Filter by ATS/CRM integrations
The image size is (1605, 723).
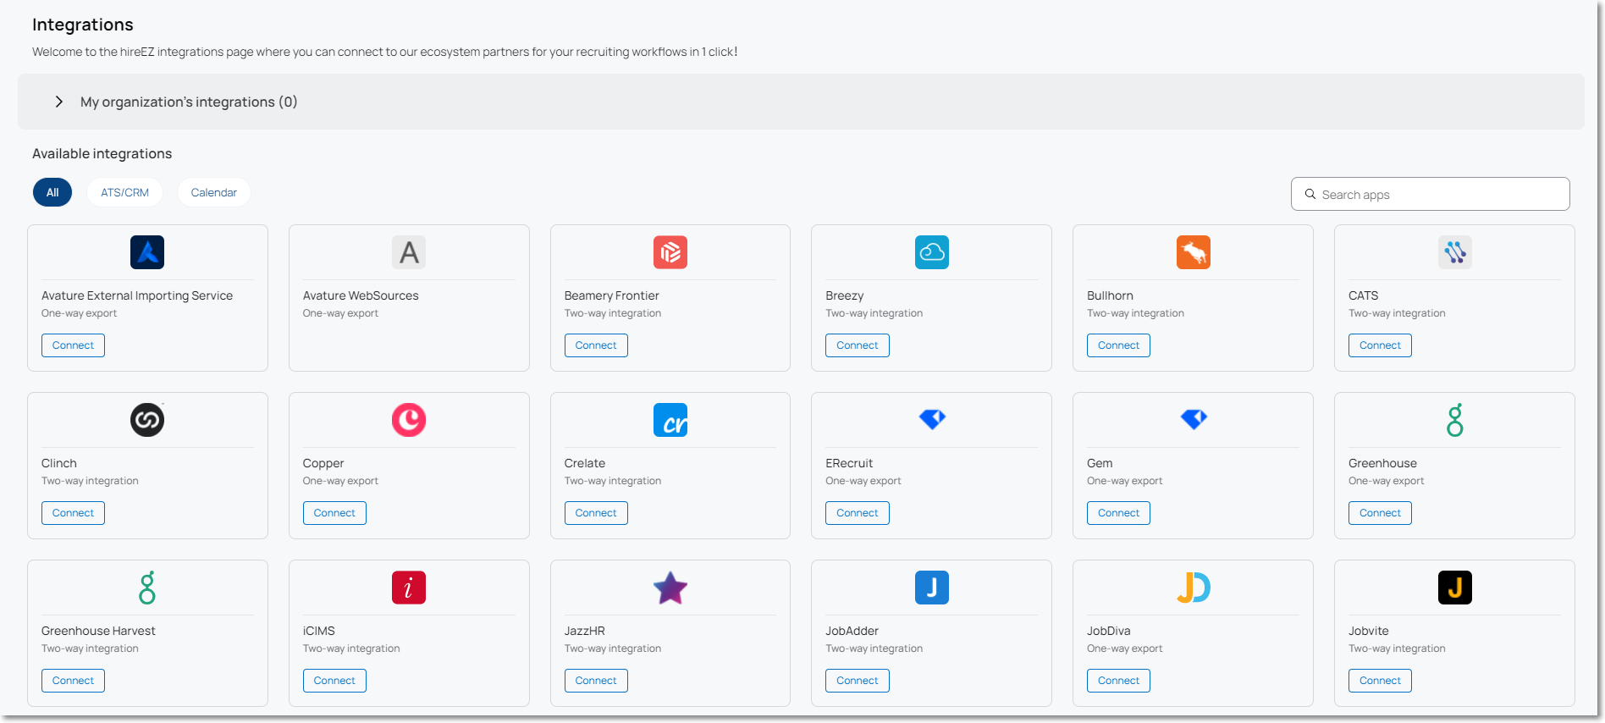[124, 192]
